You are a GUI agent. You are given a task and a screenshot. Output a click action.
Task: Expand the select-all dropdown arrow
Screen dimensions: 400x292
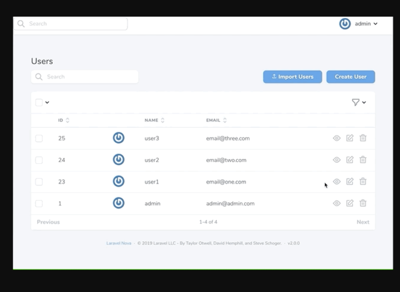click(x=47, y=103)
